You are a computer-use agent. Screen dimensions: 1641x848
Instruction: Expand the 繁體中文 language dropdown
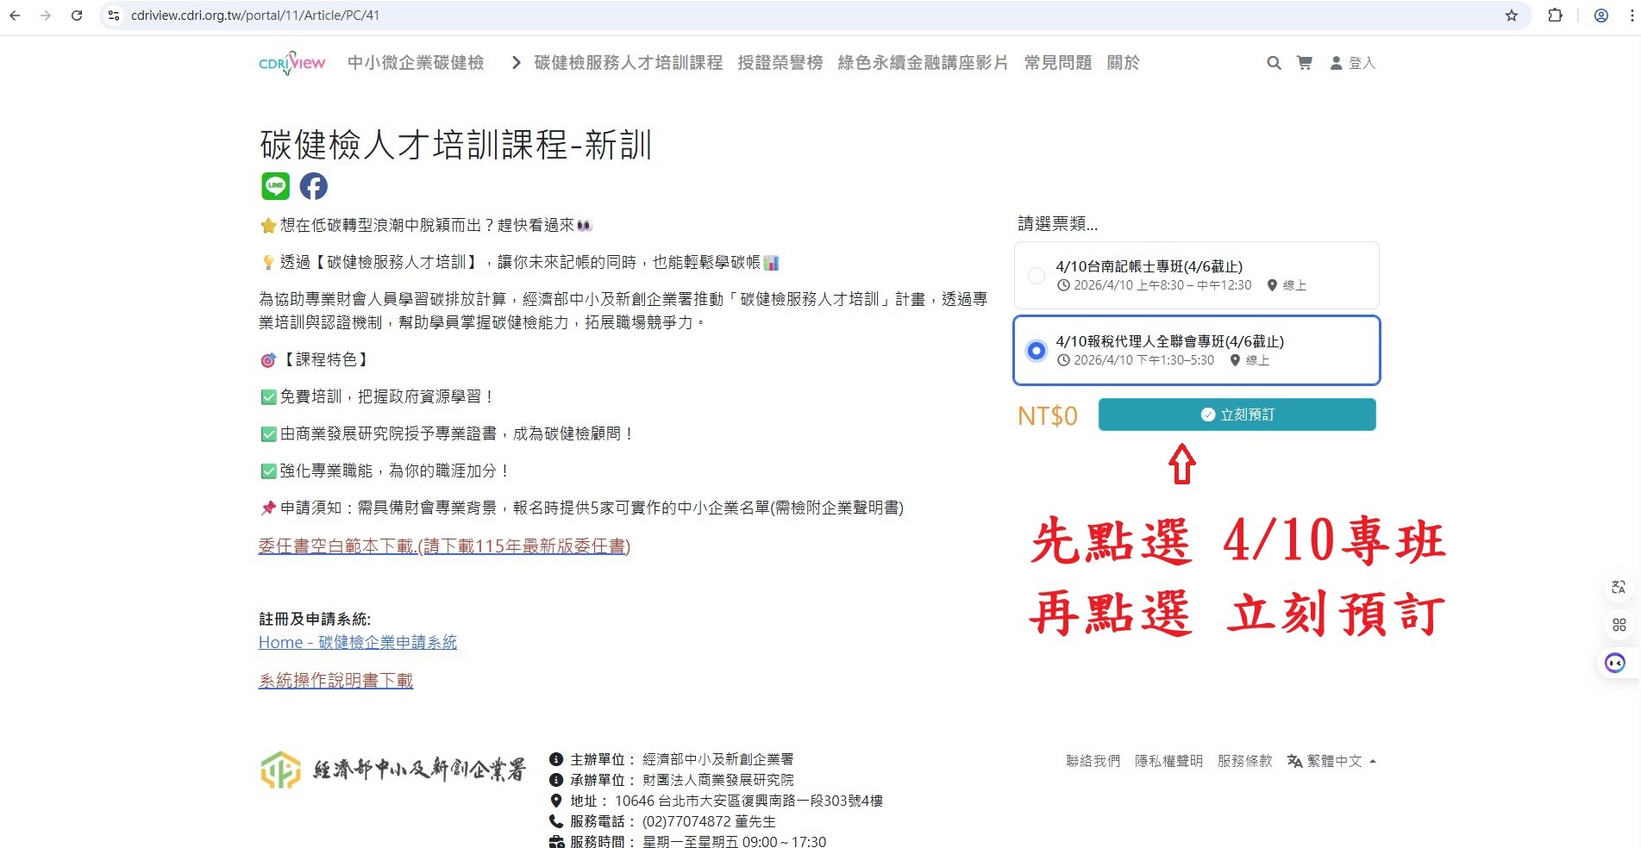(1333, 761)
